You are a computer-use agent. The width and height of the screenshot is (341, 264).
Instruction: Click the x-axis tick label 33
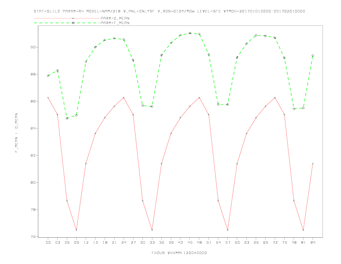click(152, 242)
